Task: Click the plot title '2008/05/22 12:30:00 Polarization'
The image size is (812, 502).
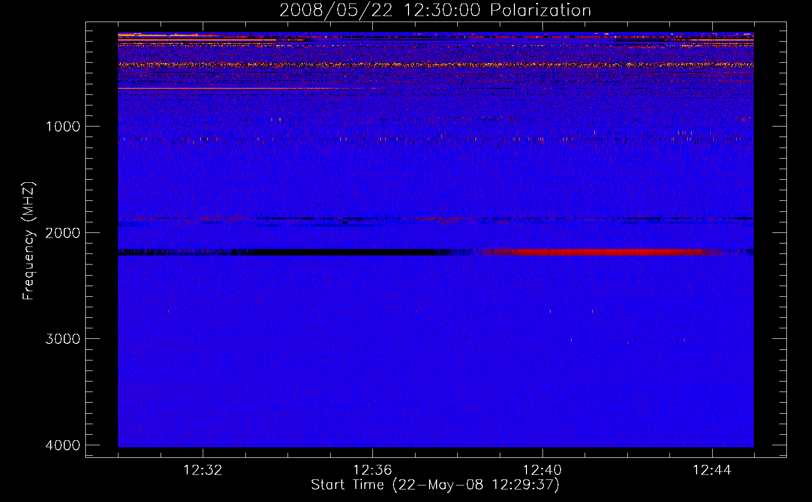Action: point(435,10)
